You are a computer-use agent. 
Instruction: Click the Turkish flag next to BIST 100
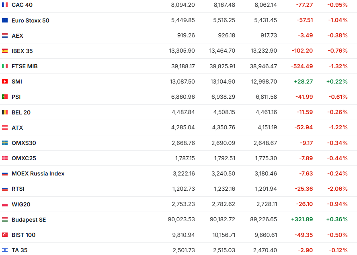point(5,235)
